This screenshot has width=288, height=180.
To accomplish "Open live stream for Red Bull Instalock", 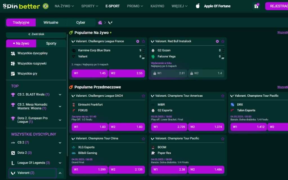I will point(217,41).
